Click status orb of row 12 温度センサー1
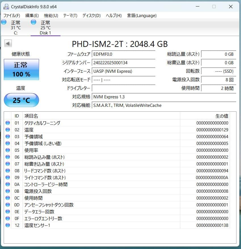This screenshot has width=241, height=249. [8, 225]
